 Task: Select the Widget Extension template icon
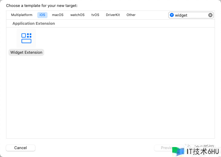pyautogui.click(x=26, y=38)
